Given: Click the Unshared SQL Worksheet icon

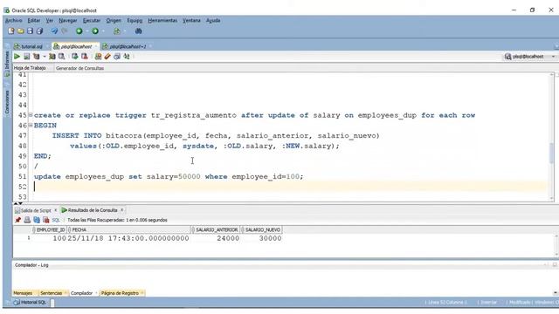Looking at the screenshot, I should (x=98, y=57).
